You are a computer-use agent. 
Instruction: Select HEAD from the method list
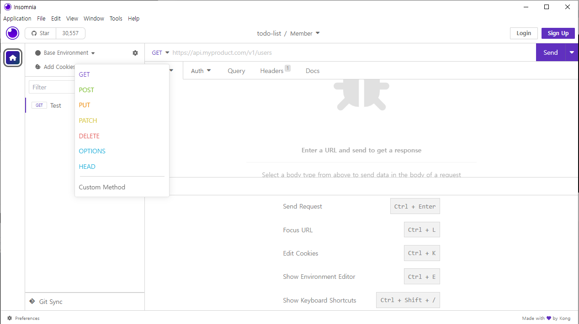pyautogui.click(x=122, y=167)
